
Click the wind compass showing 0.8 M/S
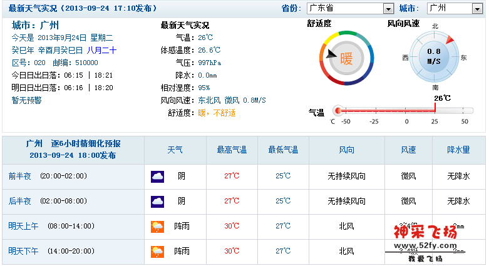coord(434,57)
